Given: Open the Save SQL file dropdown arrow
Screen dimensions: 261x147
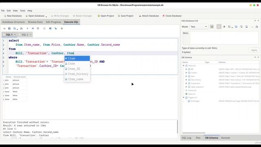Looking at the screenshot, I should pyautogui.click(x=17, y=29).
